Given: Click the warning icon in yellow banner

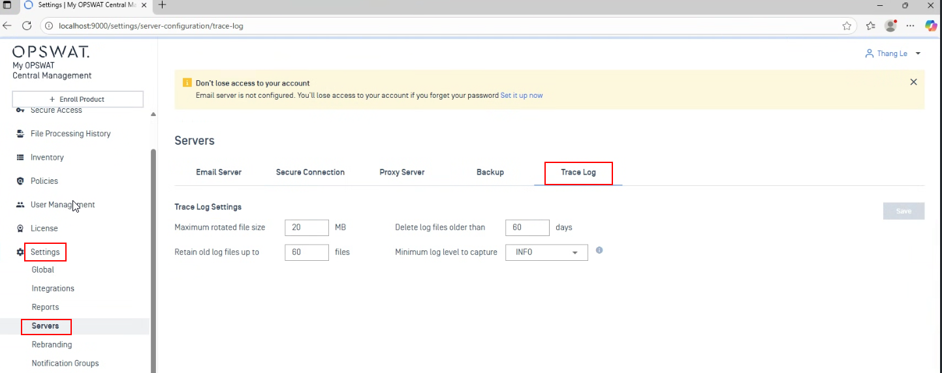Looking at the screenshot, I should [x=187, y=83].
